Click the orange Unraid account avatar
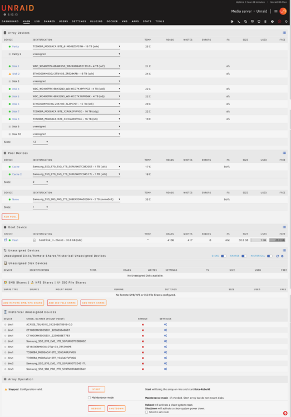 [283, 11]
